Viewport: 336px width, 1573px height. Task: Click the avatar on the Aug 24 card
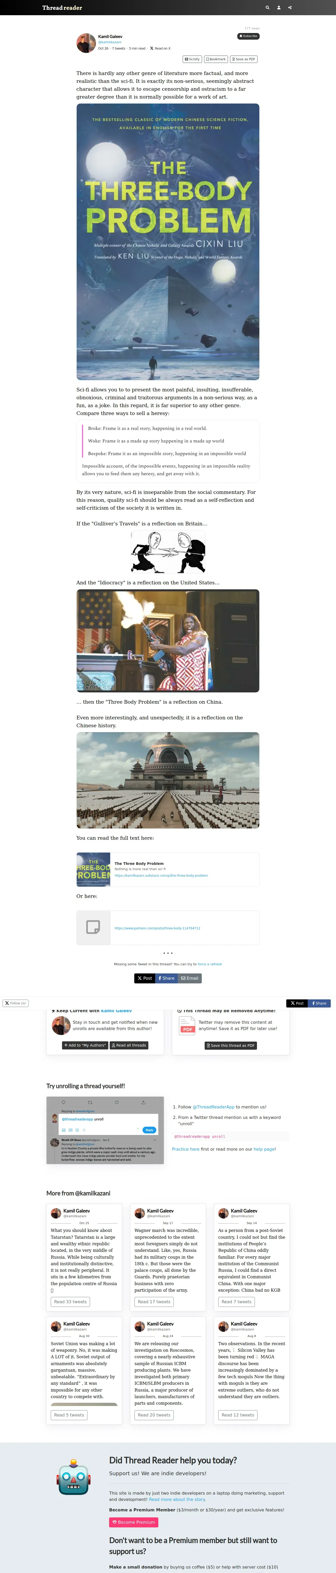point(140,1326)
